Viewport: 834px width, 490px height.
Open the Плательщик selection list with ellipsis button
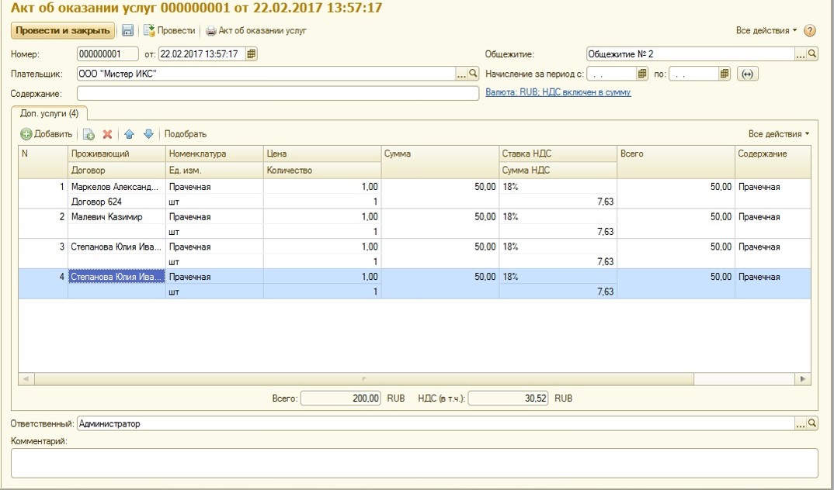[461, 74]
